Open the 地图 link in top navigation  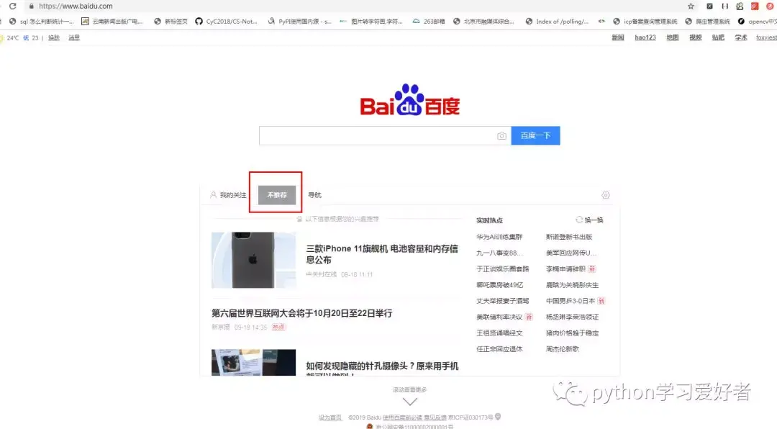pos(673,37)
